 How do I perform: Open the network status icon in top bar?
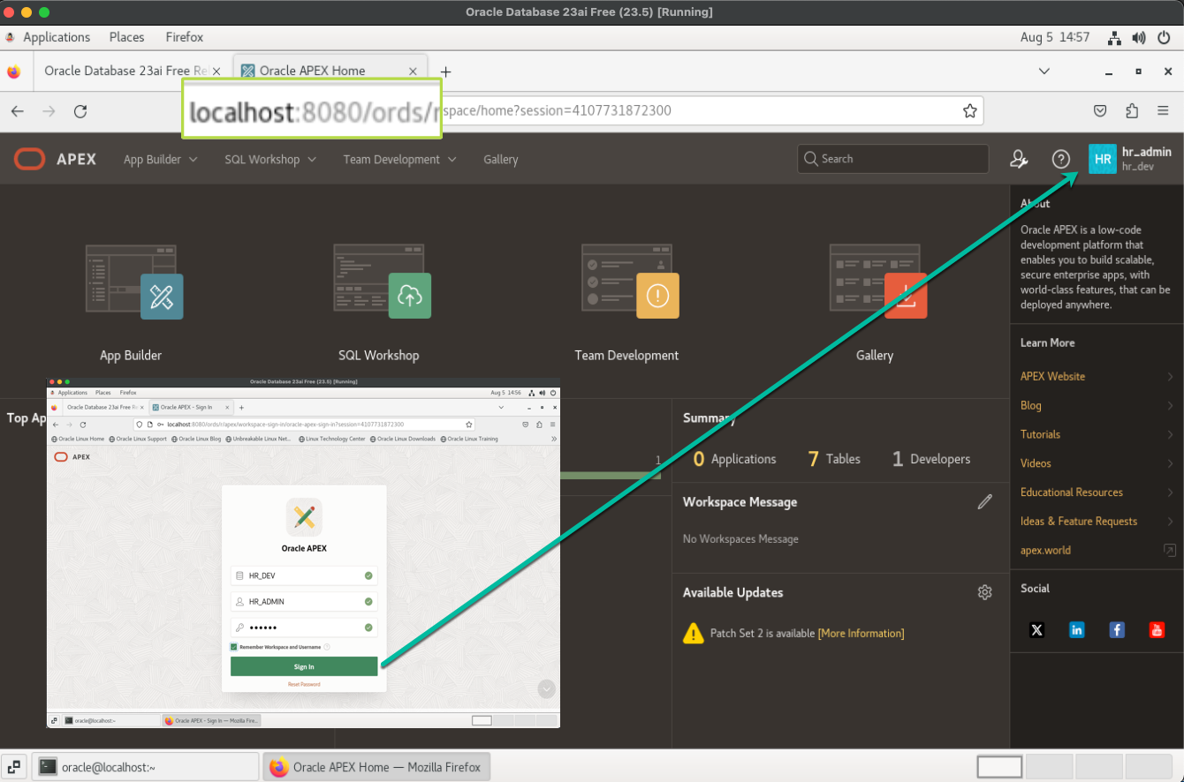1115,38
